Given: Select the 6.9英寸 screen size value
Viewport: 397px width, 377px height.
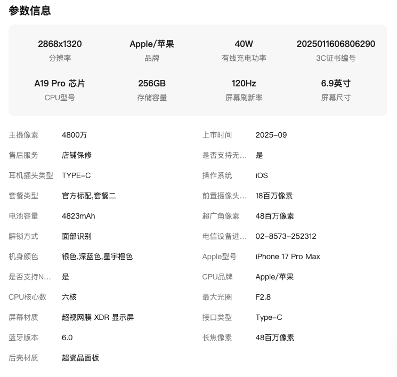Looking at the screenshot, I should click(336, 83).
